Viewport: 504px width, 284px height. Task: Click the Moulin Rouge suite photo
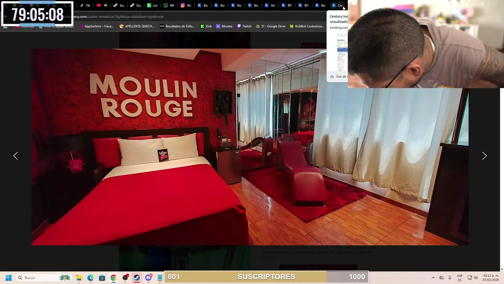click(x=250, y=147)
